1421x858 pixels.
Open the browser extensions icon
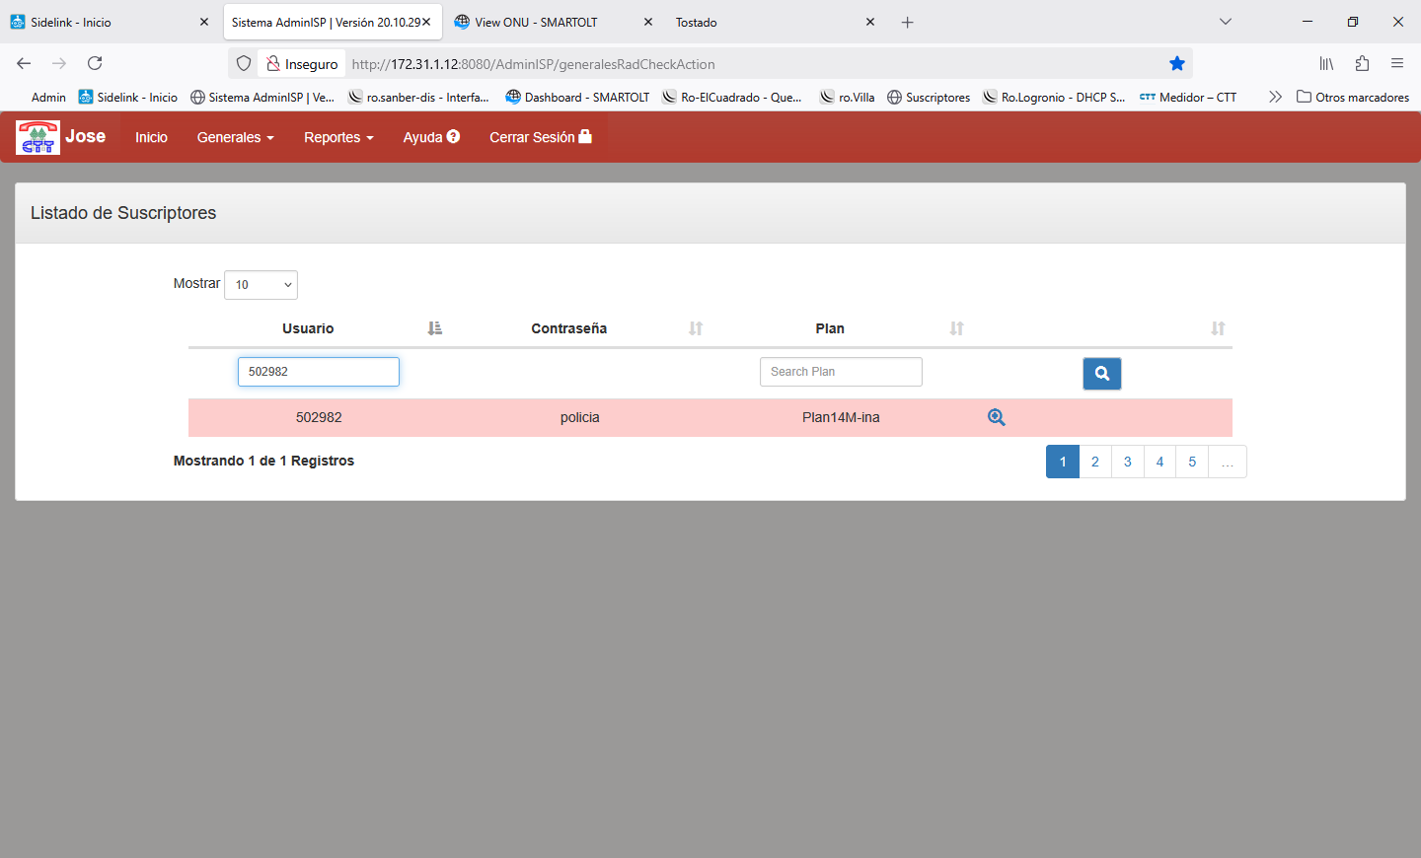(1362, 64)
